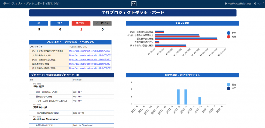Click the Published DB URL column header
Screen dimensions: 265x128
90,47
